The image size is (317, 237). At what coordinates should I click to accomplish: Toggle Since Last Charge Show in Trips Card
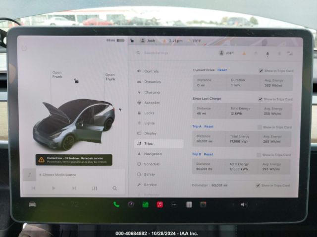tap(261, 99)
